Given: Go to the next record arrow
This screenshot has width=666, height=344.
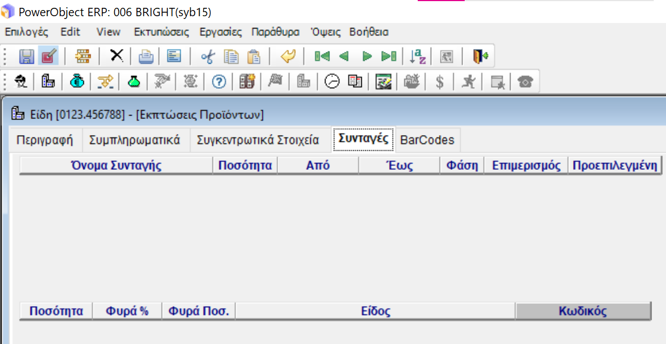Looking at the screenshot, I should click(367, 56).
